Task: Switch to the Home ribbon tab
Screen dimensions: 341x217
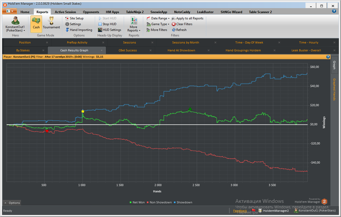Action: [x=25, y=12]
